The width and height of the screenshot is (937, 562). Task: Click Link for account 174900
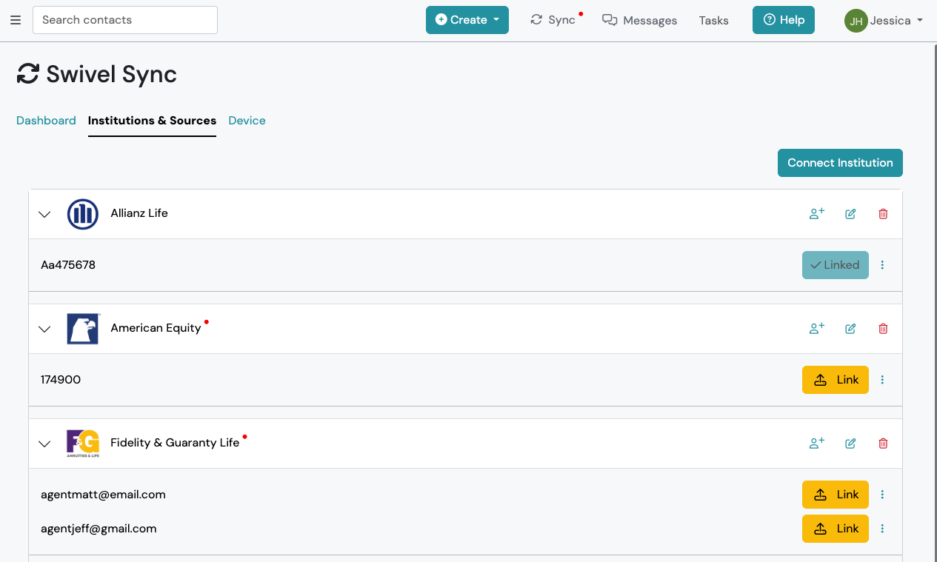pos(836,380)
